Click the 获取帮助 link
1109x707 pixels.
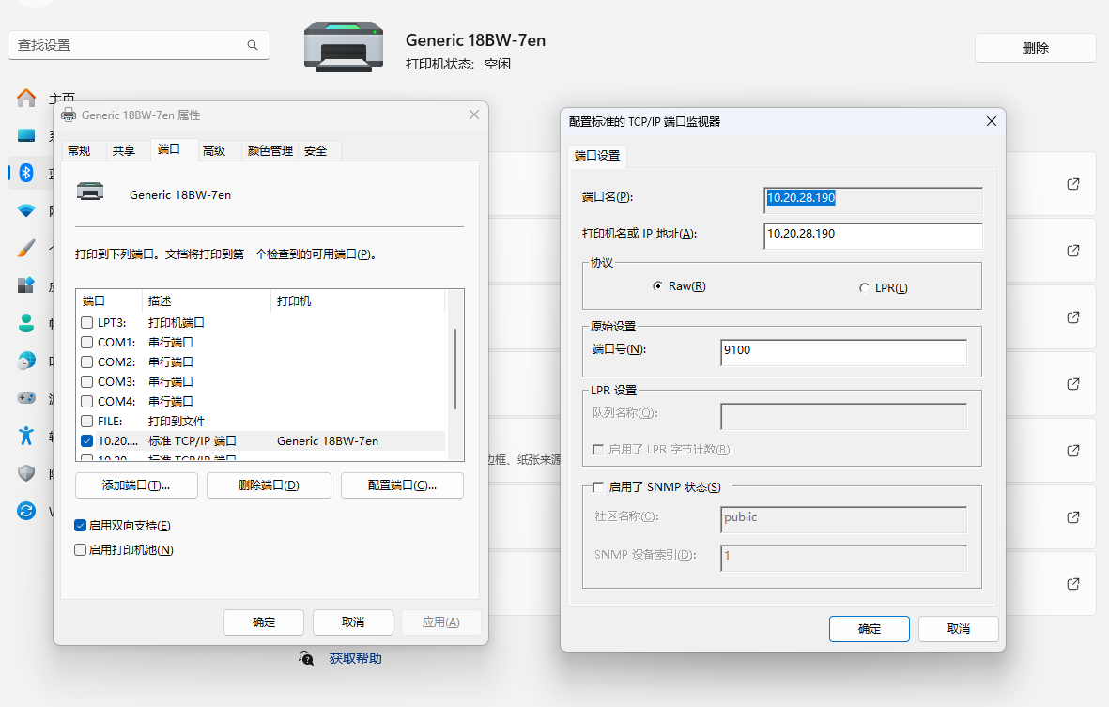(355, 658)
